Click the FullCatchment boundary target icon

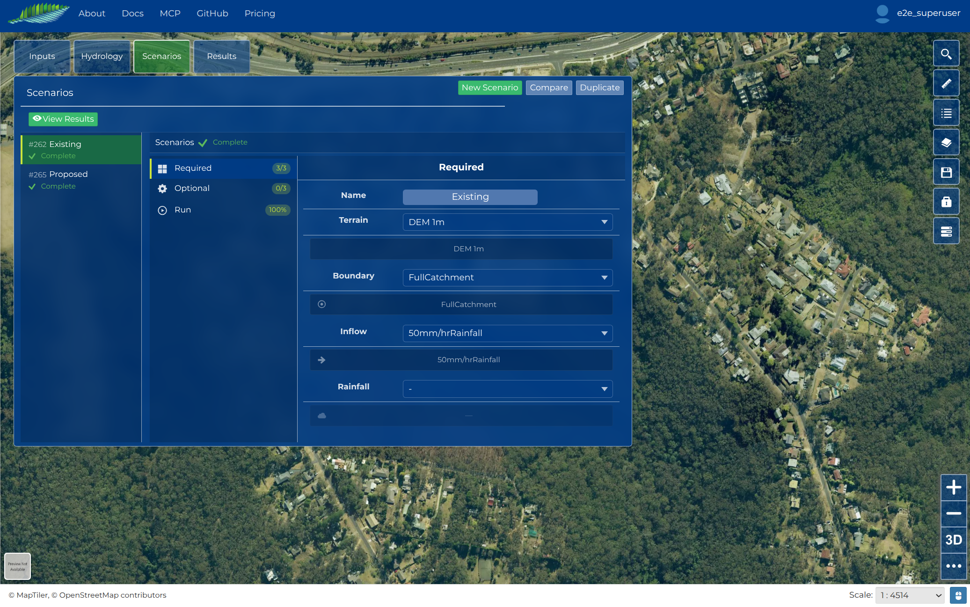click(x=322, y=304)
